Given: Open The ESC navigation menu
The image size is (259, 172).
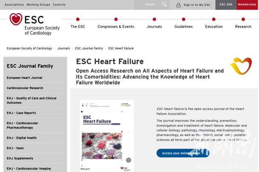Looking at the screenshot, I should click(x=78, y=27).
